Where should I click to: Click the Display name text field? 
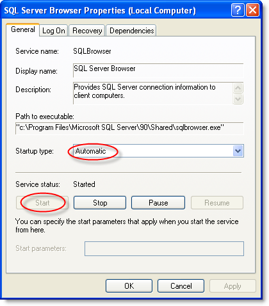tap(158, 70)
